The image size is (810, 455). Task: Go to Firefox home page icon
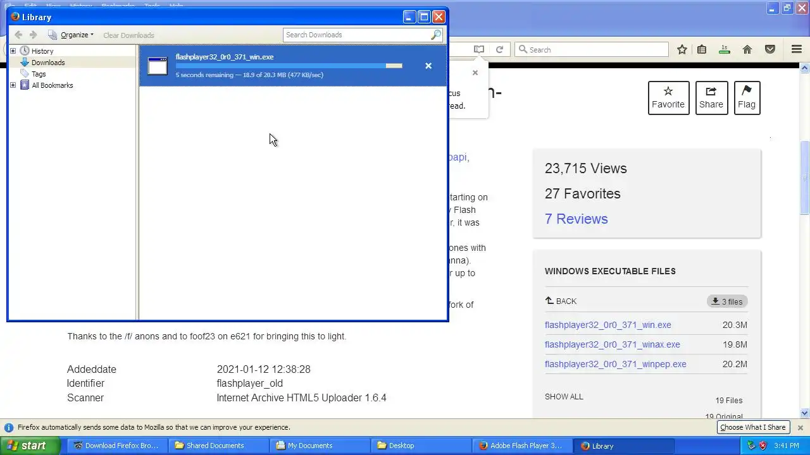click(x=747, y=49)
